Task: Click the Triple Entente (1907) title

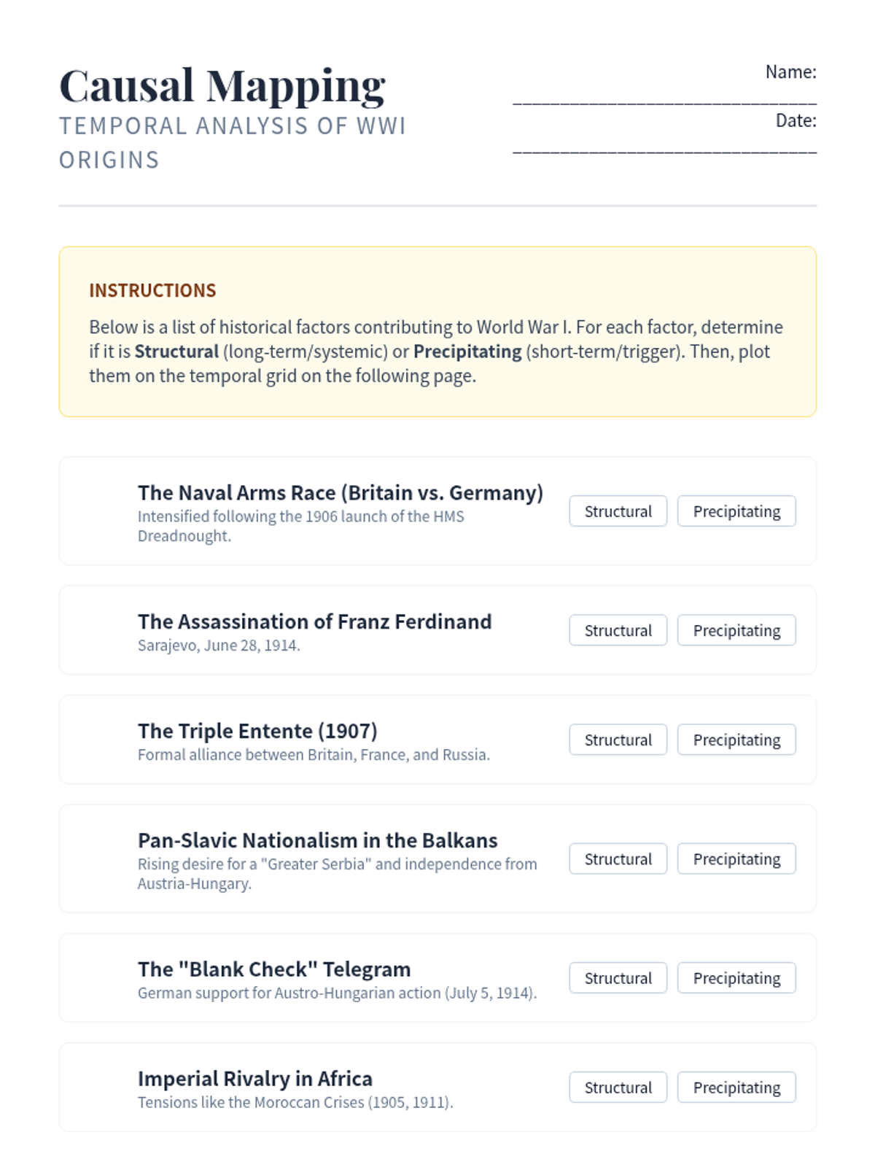Action: tap(257, 731)
